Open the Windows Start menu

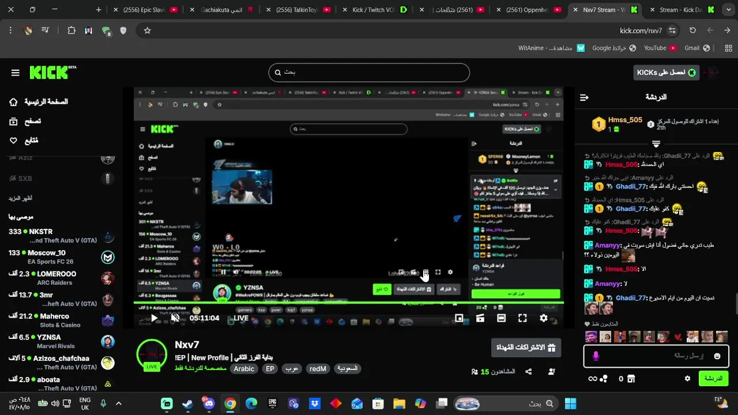[x=571, y=403]
